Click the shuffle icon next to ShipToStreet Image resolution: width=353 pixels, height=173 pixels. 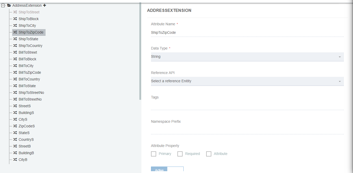pos(15,12)
